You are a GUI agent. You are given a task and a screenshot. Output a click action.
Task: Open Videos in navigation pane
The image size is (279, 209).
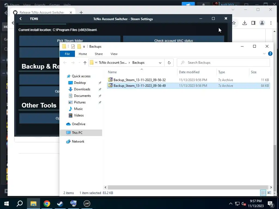point(79,115)
